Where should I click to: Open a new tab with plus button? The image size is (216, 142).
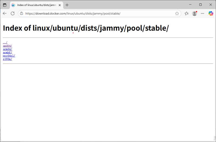point(67,5)
